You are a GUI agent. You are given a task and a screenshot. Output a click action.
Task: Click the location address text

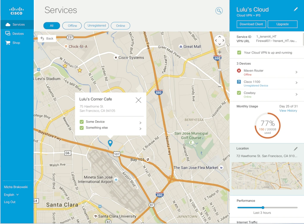(x=267, y=156)
